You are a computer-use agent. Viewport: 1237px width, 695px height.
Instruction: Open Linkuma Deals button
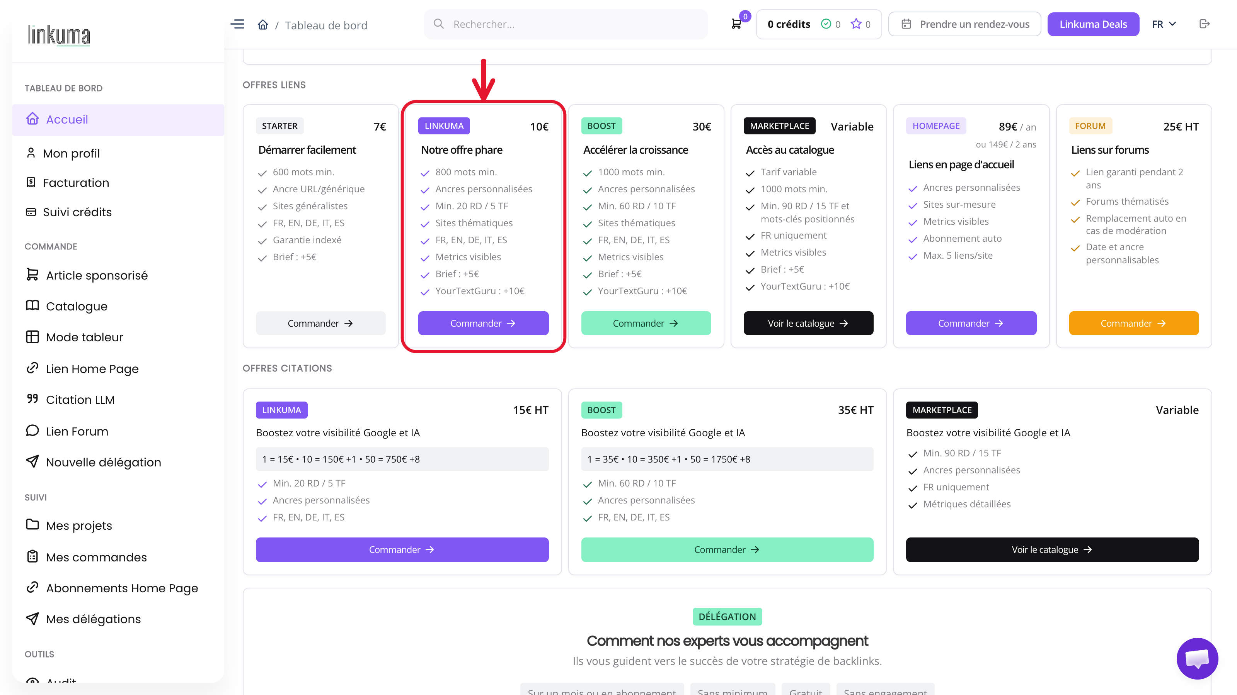click(x=1094, y=24)
